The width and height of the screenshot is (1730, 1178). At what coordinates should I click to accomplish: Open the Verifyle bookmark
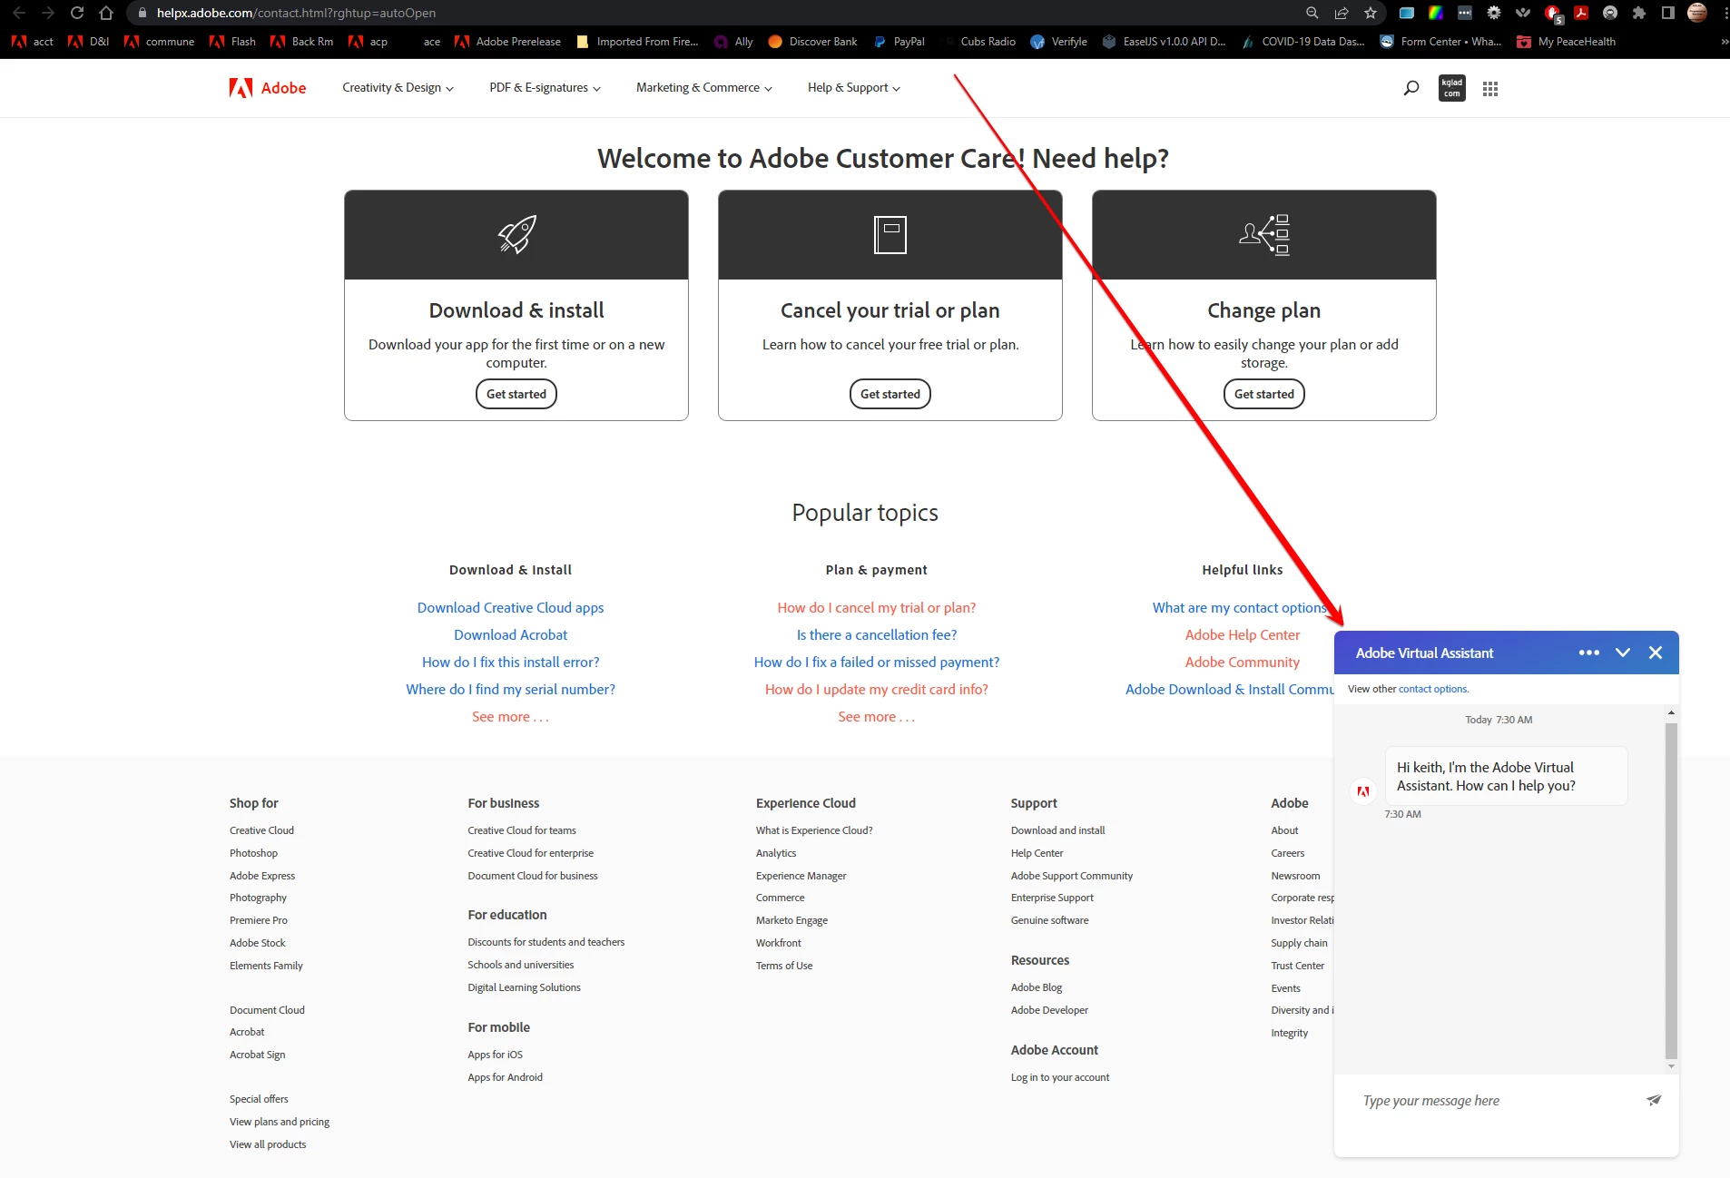click(1058, 42)
